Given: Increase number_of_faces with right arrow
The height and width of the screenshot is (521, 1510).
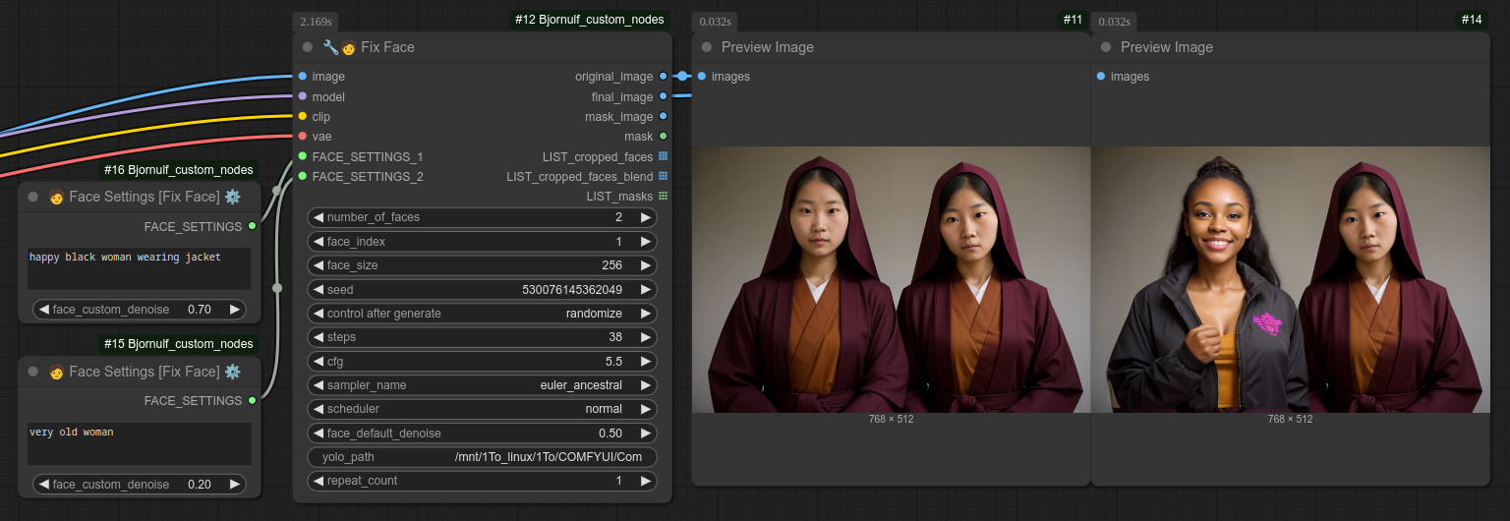Looking at the screenshot, I should coord(645,217).
